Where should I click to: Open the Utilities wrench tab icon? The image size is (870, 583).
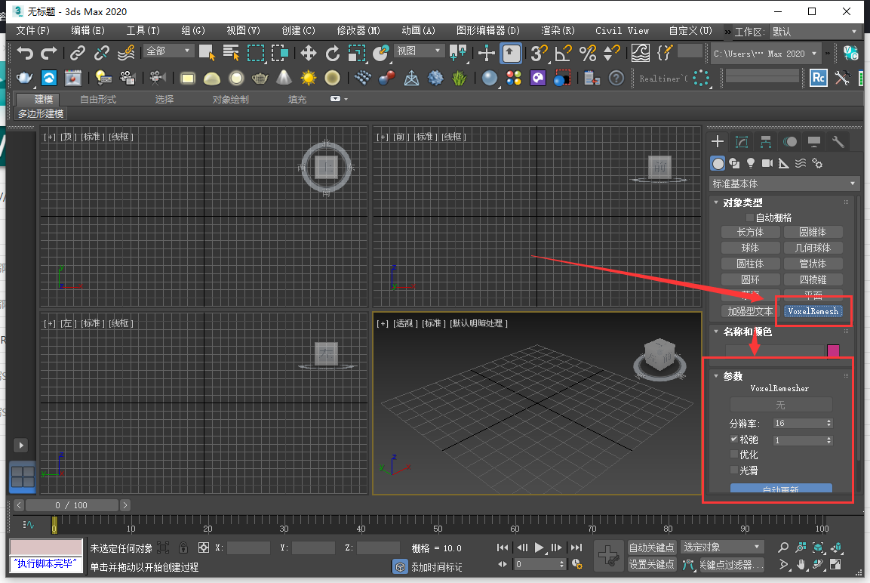click(x=838, y=141)
